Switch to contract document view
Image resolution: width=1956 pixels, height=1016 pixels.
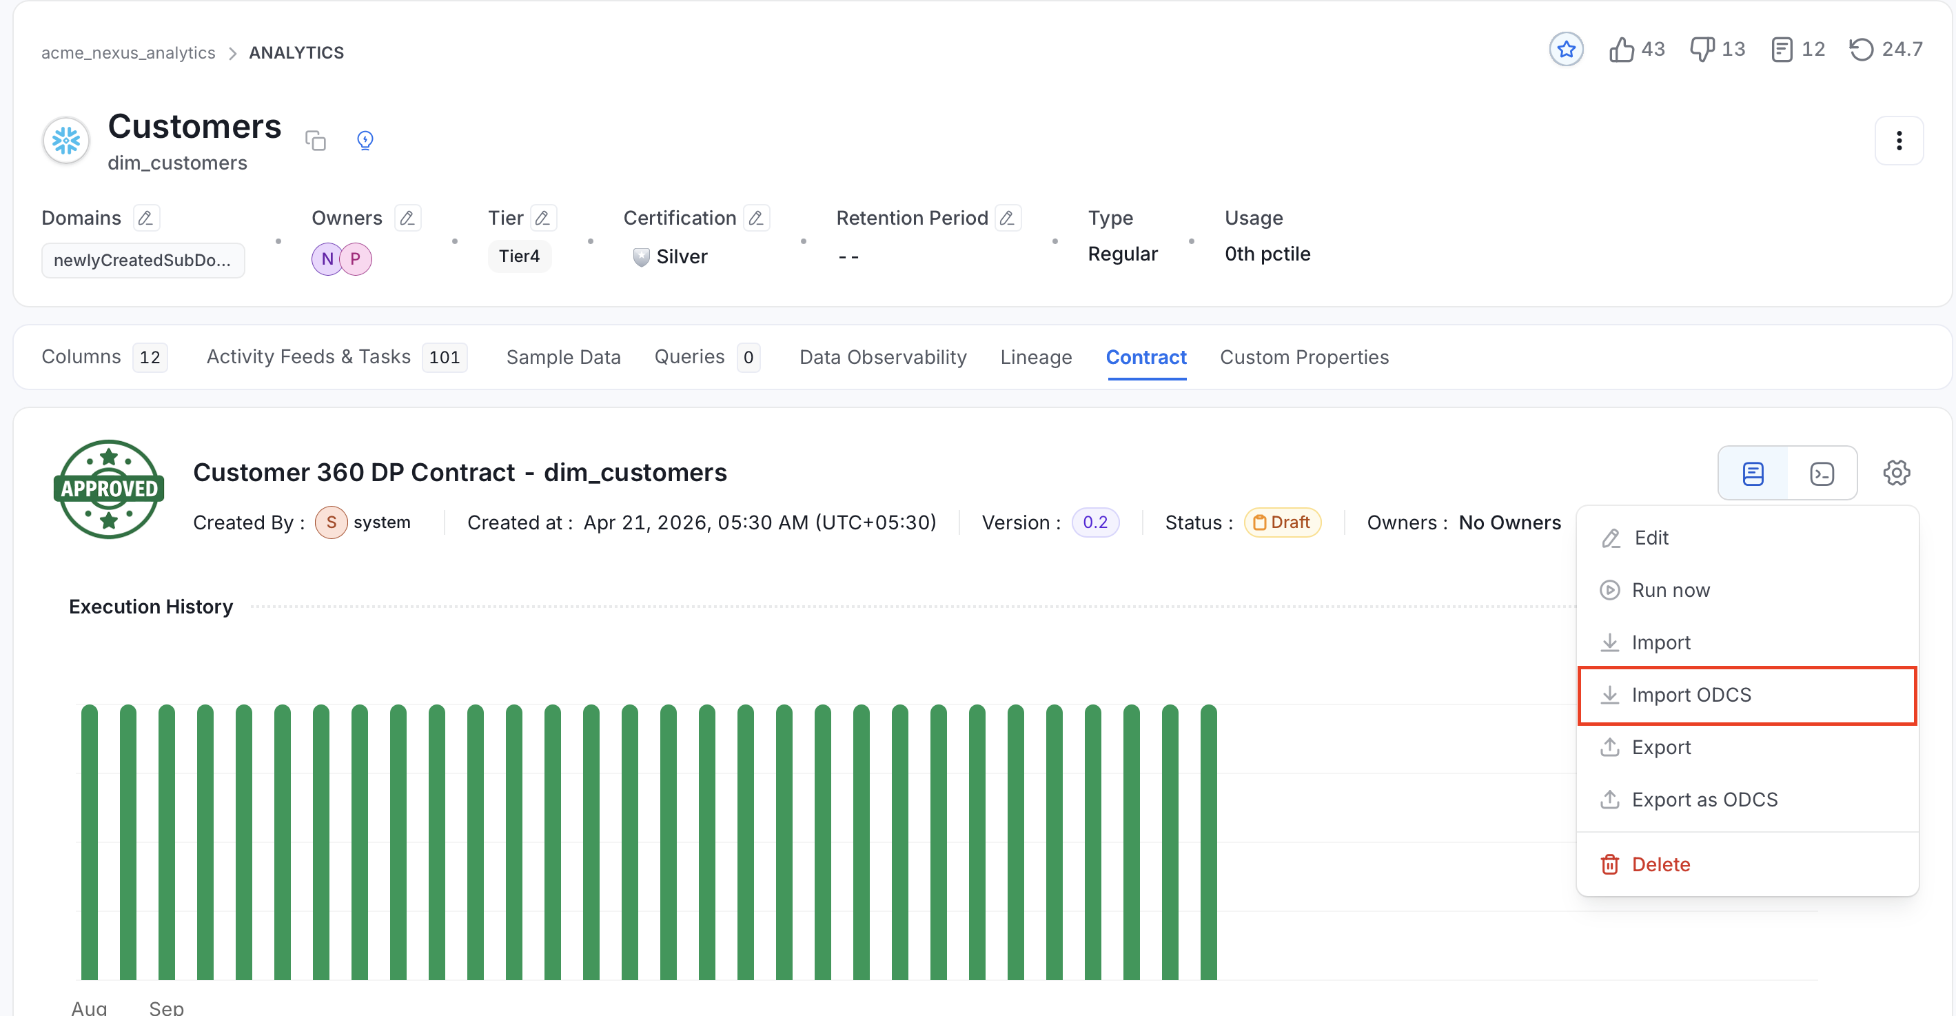click(x=1753, y=473)
